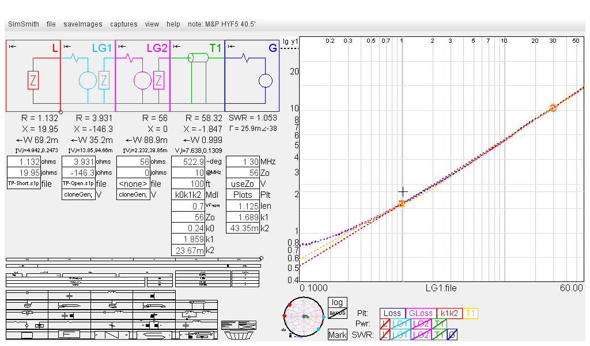Click the back-arrow icon in the T1 block
Image resolution: width=590 pixels, height=346 pixels.
(x=177, y=46)
